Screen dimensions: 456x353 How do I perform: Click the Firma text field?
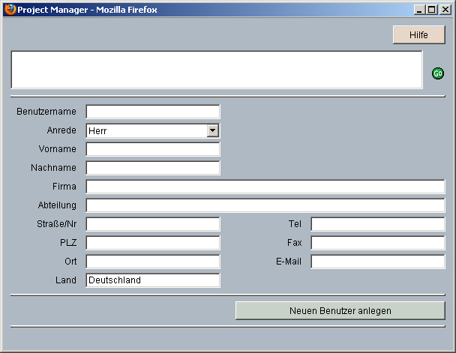265,187
